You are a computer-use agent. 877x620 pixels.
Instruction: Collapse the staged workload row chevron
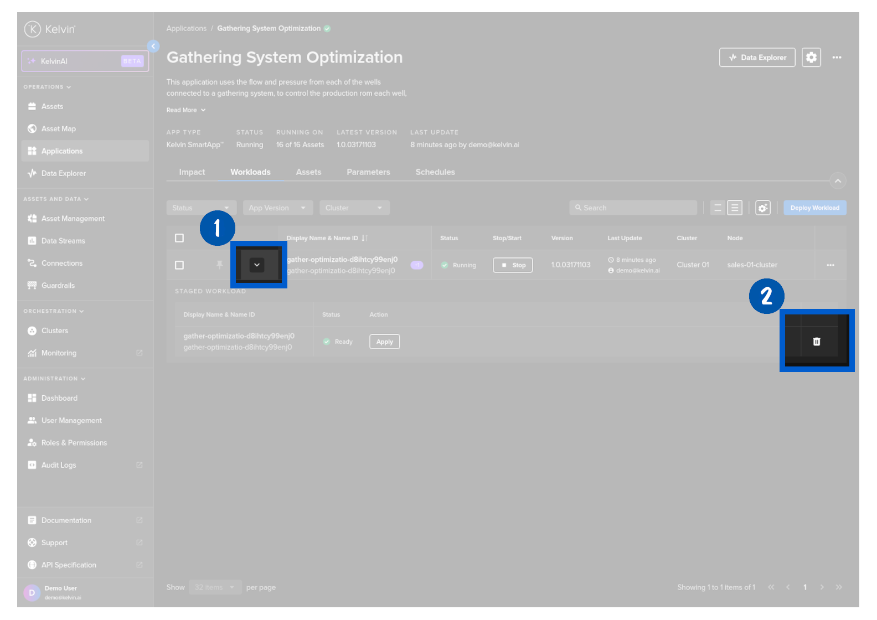[257, 265]
